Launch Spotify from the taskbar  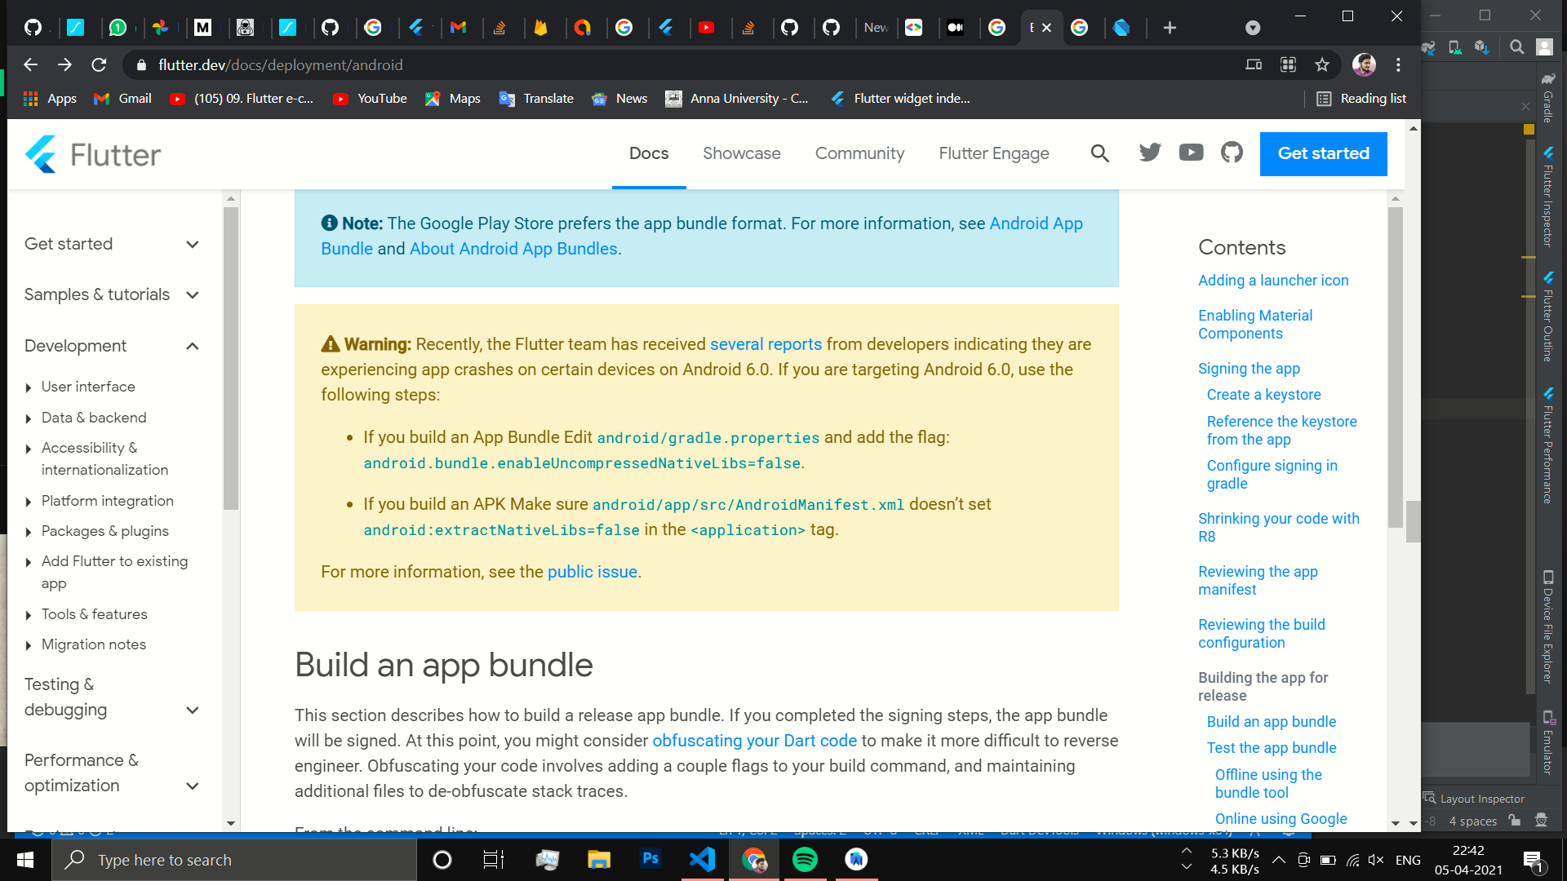tap(805, 859)
